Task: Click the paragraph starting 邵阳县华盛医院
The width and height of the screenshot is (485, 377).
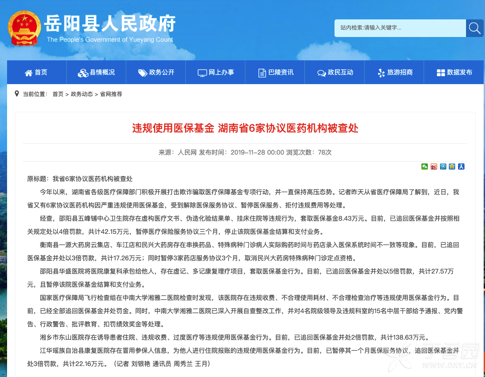Action: tap(241, 278)
